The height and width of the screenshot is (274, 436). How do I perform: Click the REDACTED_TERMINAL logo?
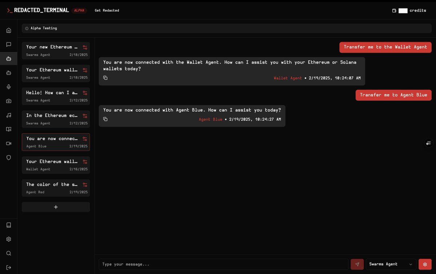[x=38, y=10]
